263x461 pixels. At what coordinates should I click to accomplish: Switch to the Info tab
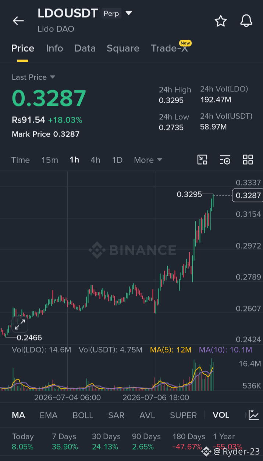coord(54,48)
